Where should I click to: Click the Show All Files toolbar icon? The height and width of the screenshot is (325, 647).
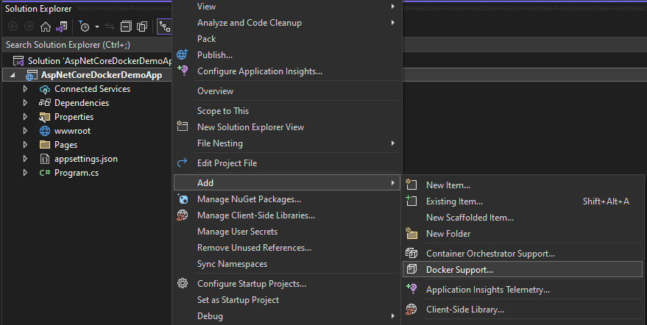[142, 26]
